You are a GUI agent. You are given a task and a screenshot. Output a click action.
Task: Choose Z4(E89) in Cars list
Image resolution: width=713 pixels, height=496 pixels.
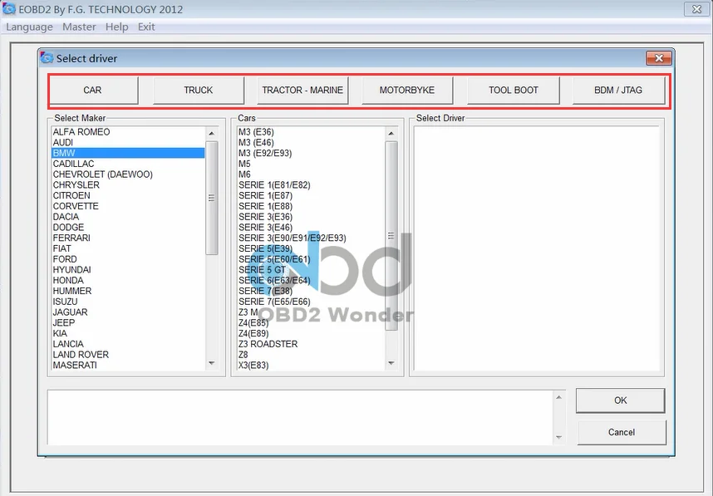click(x=311, y=333)
